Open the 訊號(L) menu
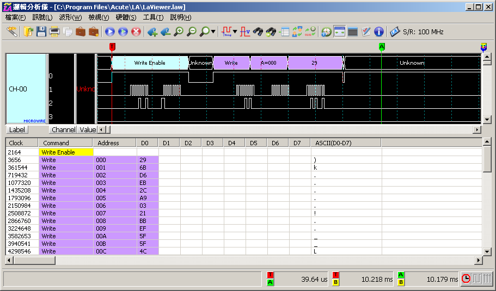 (42, 17)
